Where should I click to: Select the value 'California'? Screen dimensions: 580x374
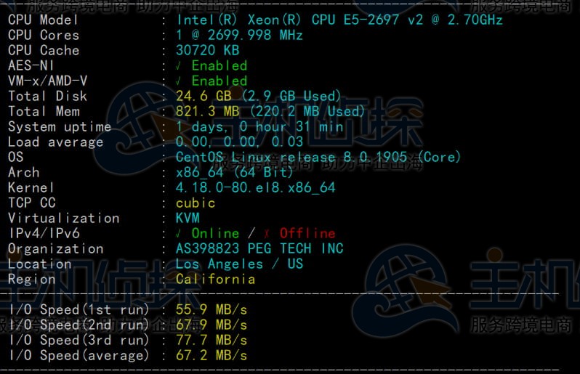tap(215, 279)
